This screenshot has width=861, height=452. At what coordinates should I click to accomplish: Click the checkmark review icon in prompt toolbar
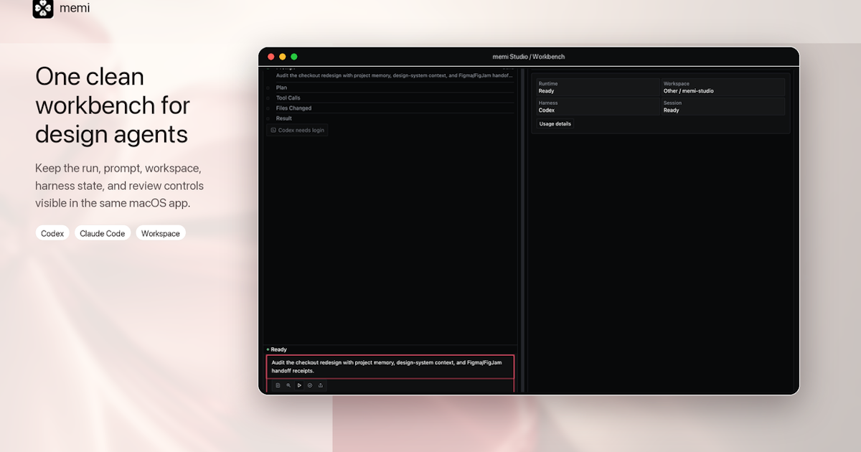click(x=310, y=385)
